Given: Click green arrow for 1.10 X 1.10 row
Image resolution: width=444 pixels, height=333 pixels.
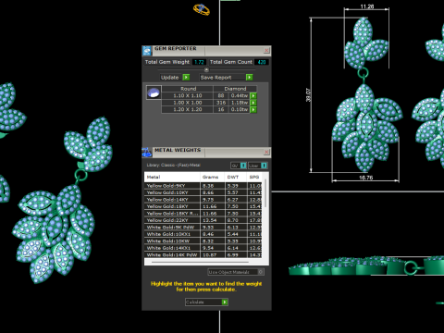Looking at the screenshot, I should [253, 96].
